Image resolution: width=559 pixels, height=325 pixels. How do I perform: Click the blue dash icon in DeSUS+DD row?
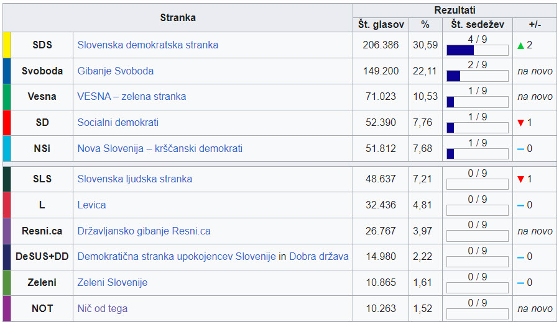(520, 257)
